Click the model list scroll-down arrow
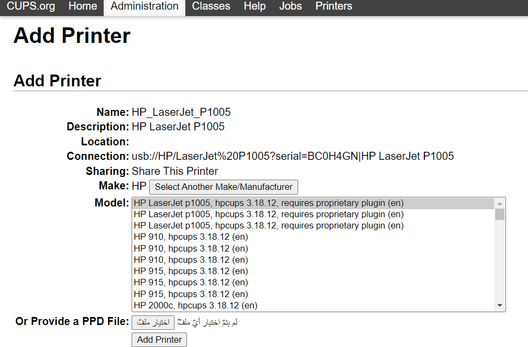 pyautogui.click(x=500, y=306)
